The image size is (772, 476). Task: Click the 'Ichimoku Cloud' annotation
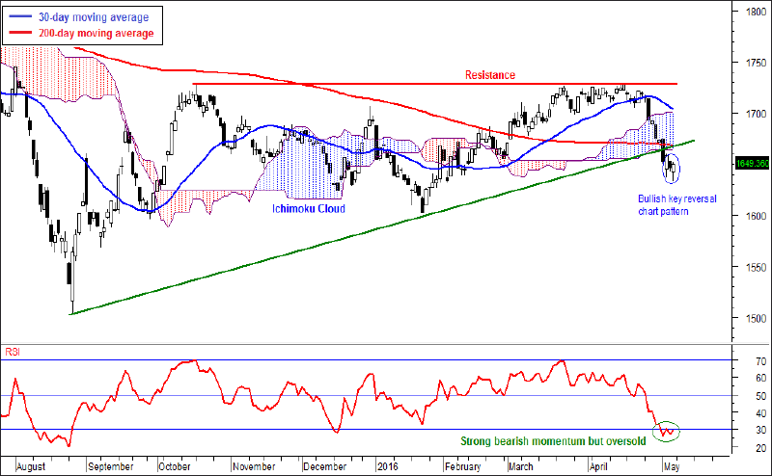coord(309,208)
